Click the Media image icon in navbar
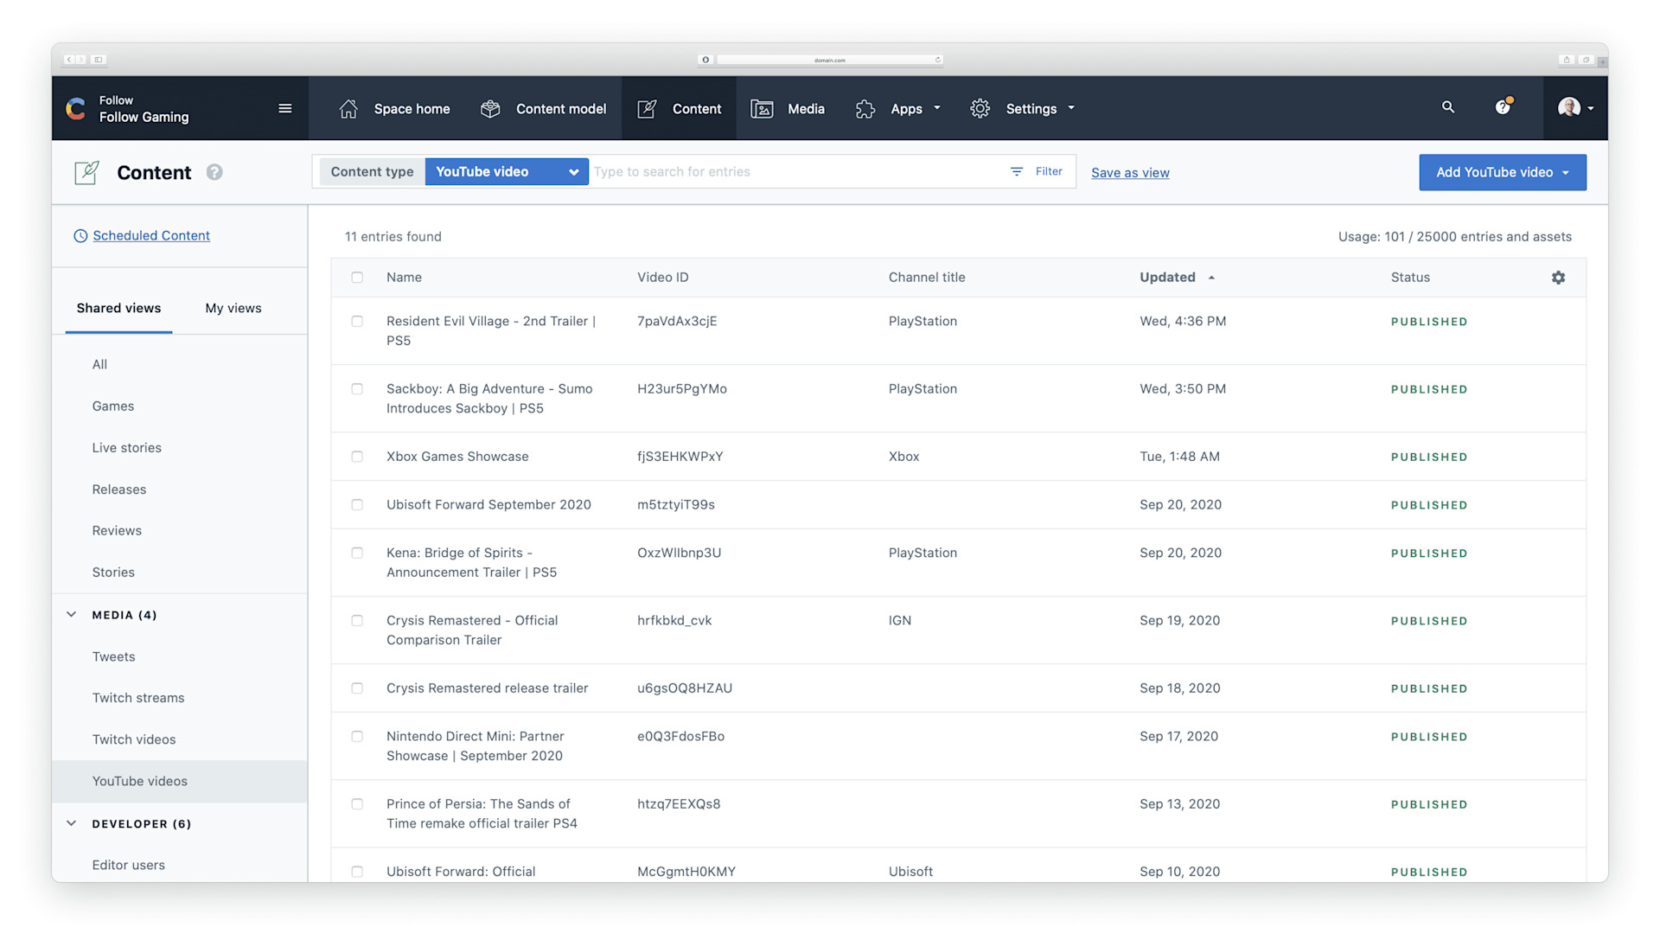 point(762,109)
